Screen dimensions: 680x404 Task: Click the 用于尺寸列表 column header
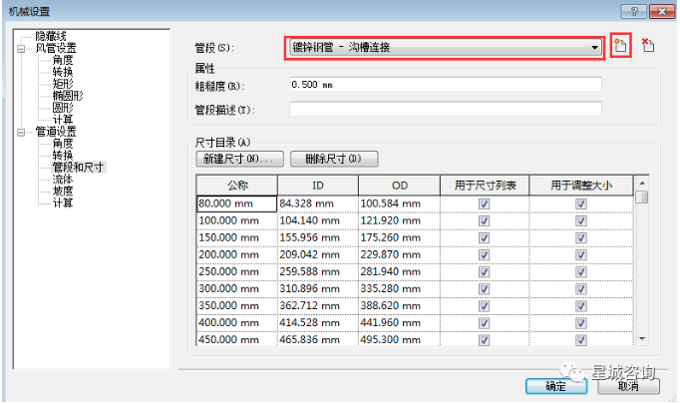pyautogui.click(x=485, y=186)
